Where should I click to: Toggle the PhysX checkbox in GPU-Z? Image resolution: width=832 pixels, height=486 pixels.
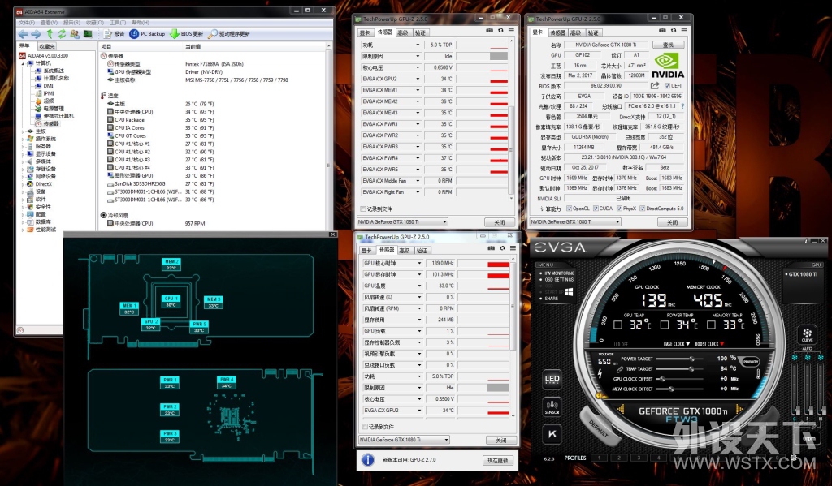[619, 209]
